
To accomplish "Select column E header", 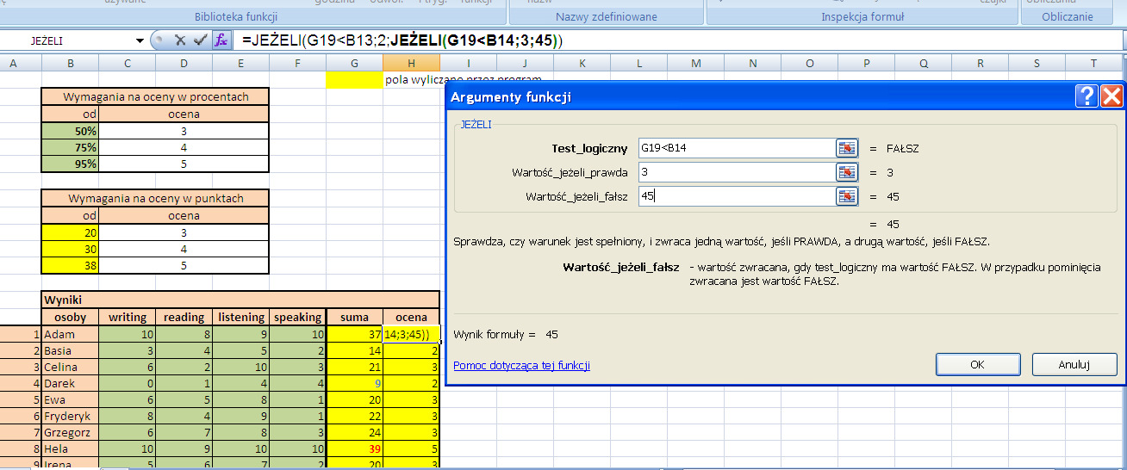I will click(x=240, y=63).
